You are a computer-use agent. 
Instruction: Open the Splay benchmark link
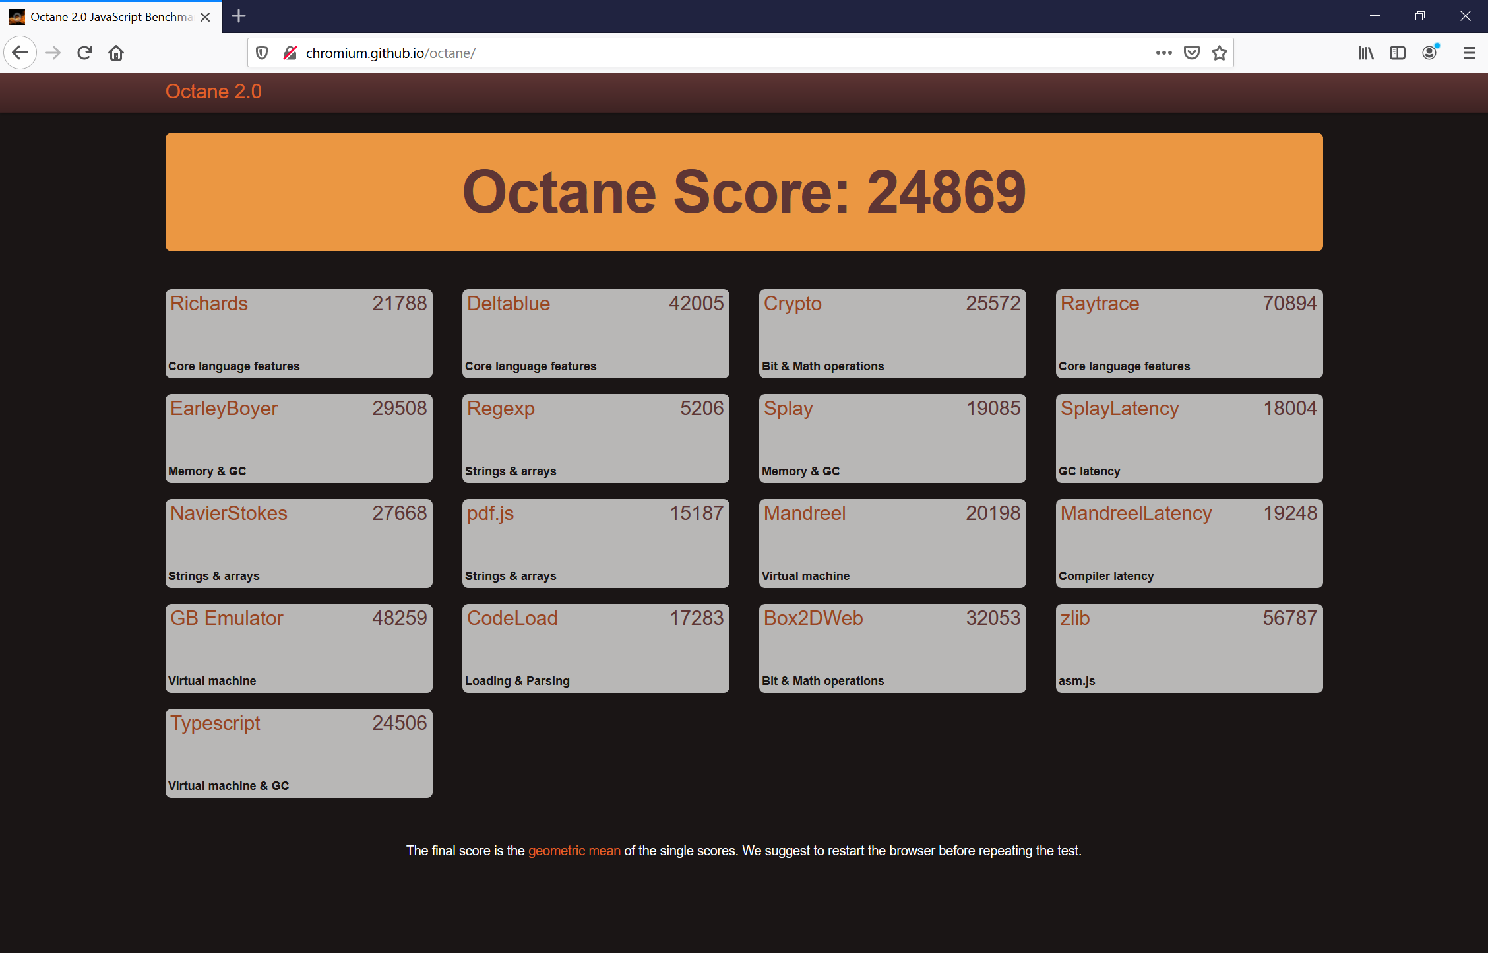click(788, 409)
